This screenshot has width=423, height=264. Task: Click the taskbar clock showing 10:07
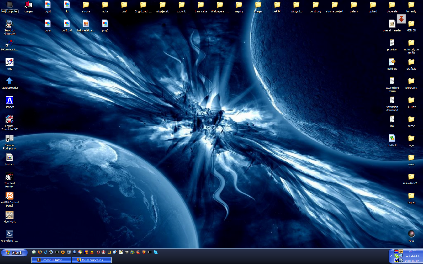click(412, 252)
